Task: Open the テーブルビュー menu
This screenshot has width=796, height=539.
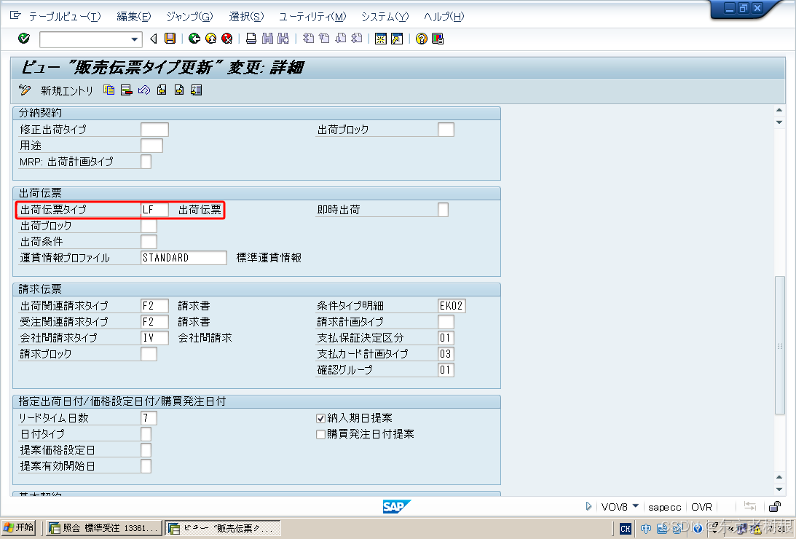Action: 65,17
